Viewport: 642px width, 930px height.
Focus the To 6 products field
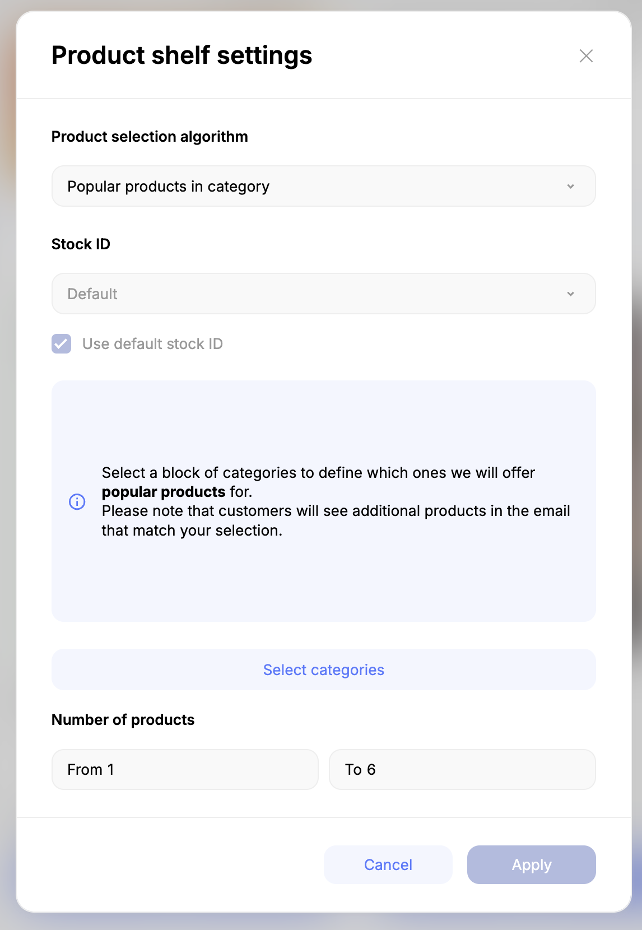(462, 770)
